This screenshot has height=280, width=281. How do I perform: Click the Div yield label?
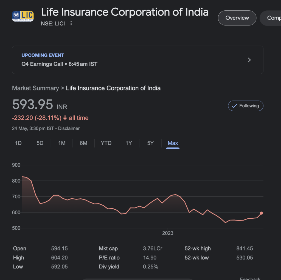tap(109, 267)
